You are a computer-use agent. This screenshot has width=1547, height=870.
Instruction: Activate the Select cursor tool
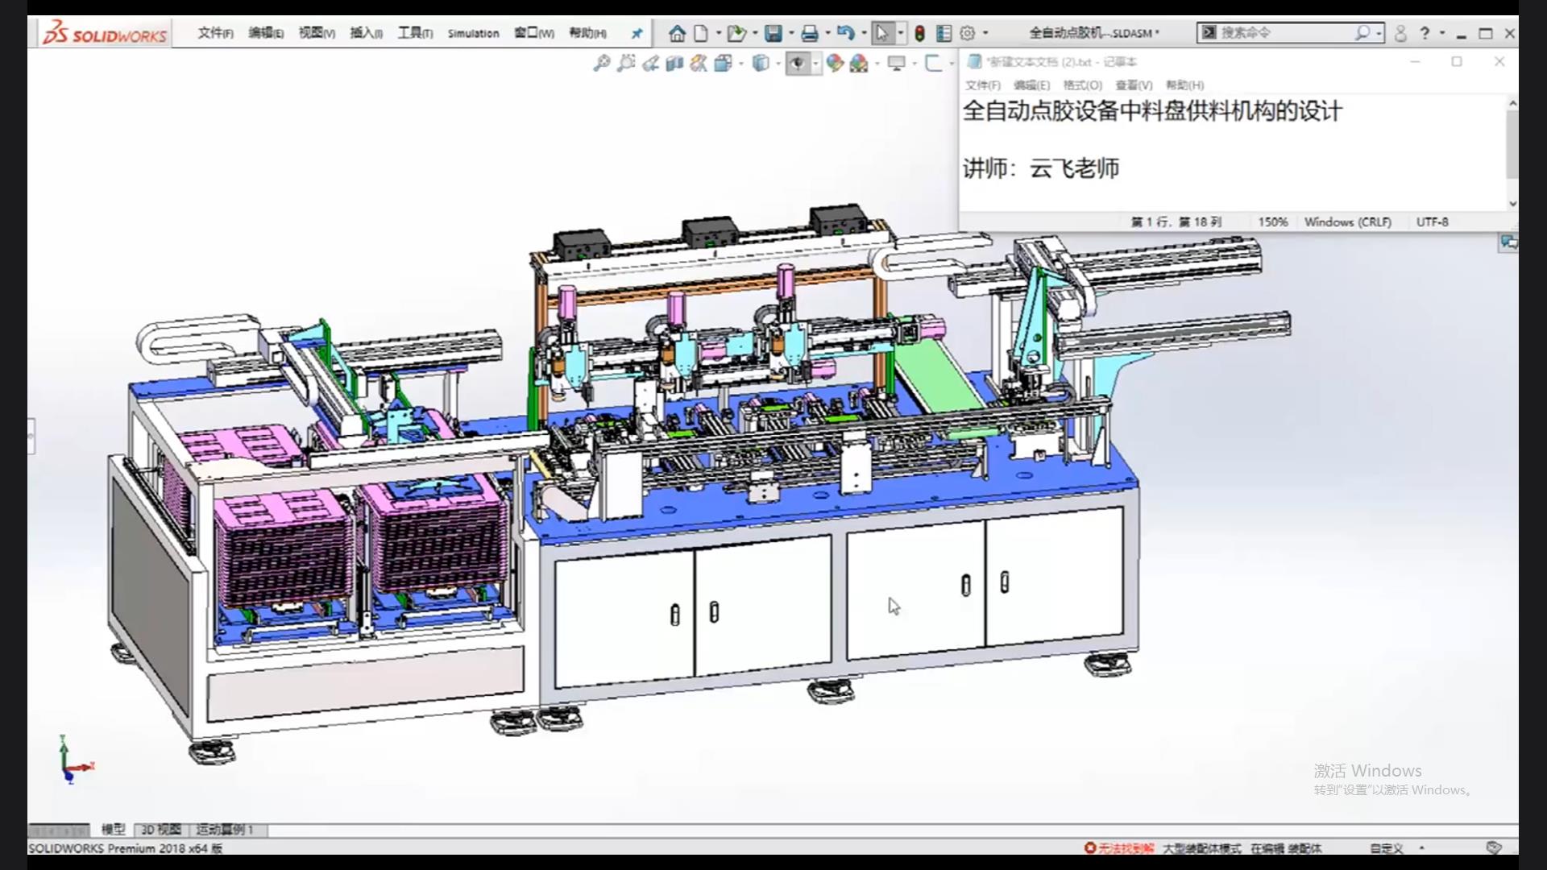pos(882,33)
